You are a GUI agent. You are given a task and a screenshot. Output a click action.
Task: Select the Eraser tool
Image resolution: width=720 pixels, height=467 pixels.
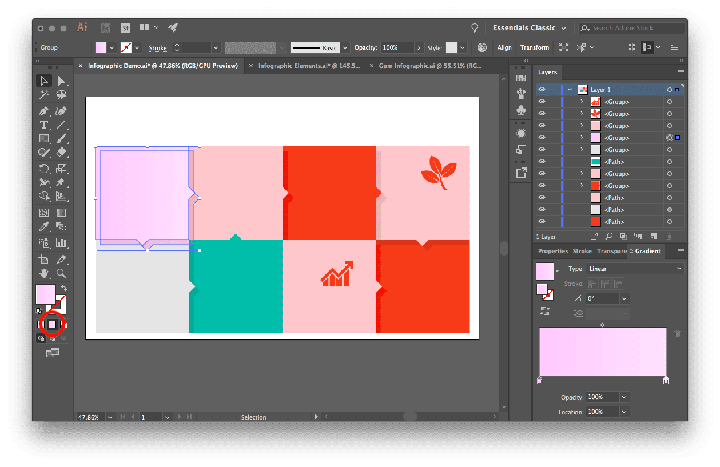[61, 152]
